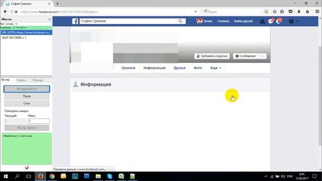Viewport: 322px width, 181px height.
Task: Click the София Гранина browser tab
Action: tap(28, 4)
